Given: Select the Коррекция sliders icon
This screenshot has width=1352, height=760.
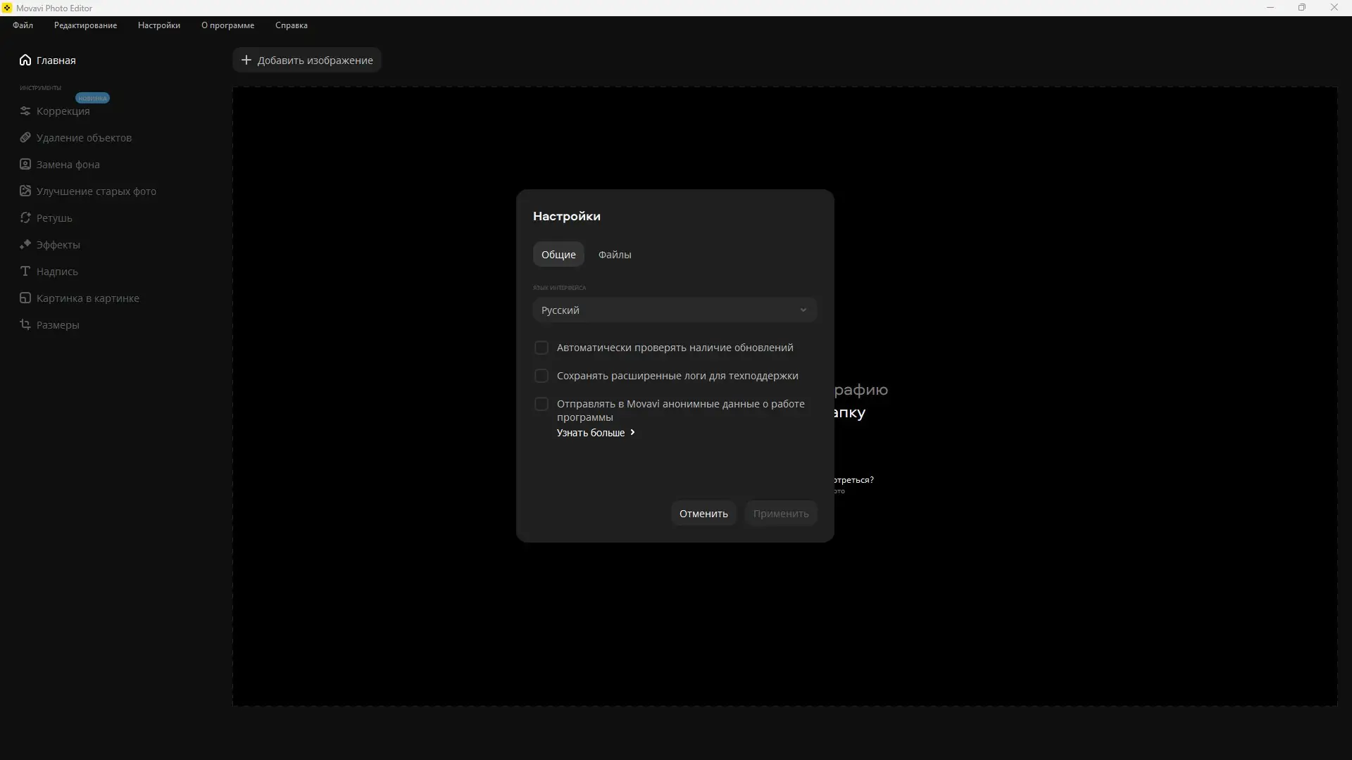Looking at the screenshot, I should pyautogui.click(x=25, y=111).
